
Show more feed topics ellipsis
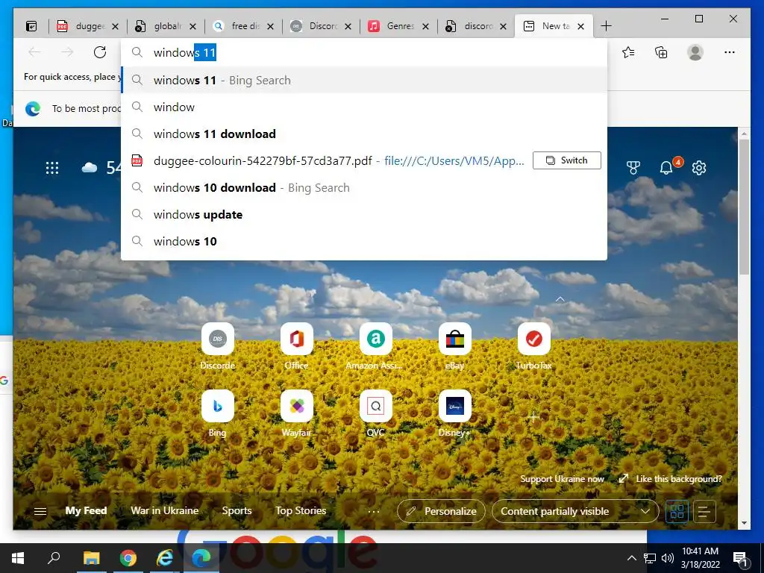[374, 512]
